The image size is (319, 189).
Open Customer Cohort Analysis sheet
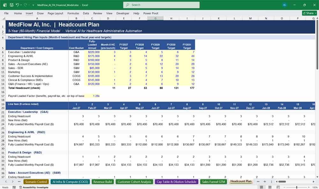click(x=134, y=182)
